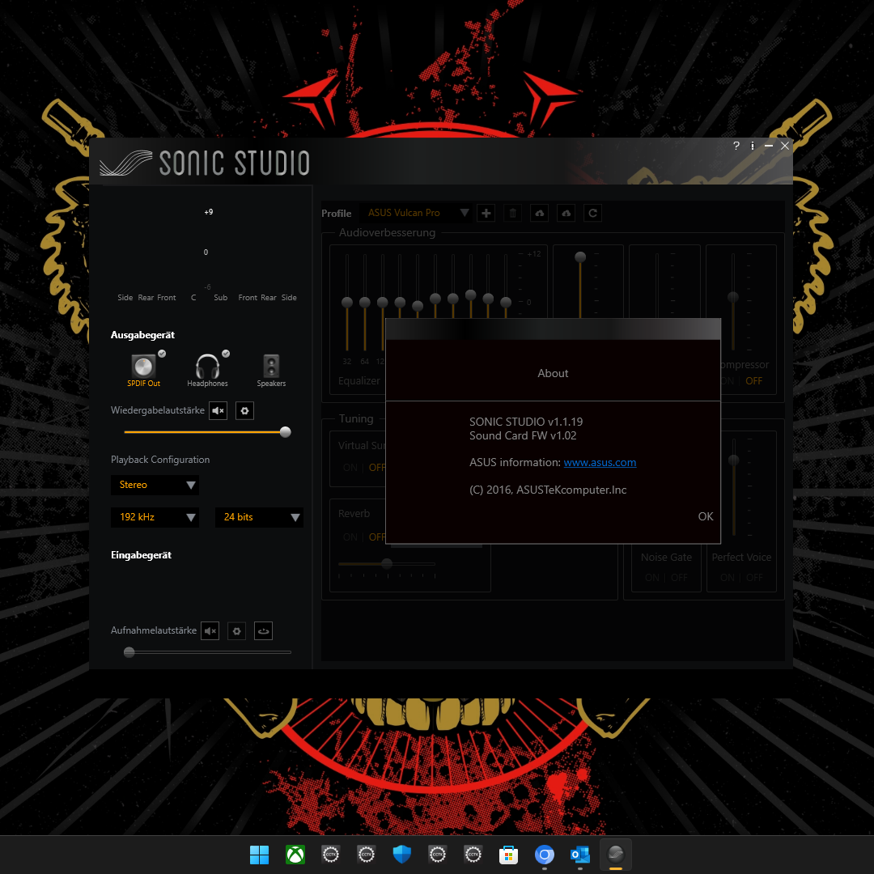The image size is (874, 874).
Task: Click check badge on SPDIF Out device
Action: pos(162,354)
